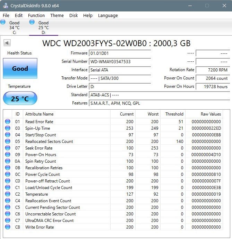Click the Threshold column header
Screen dimensions: 232x239
[173, 114]
